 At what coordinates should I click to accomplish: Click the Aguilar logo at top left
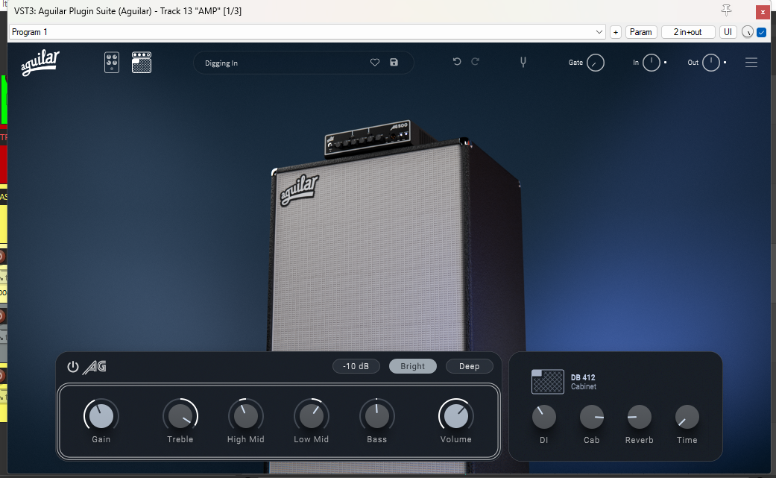[40, 63]
